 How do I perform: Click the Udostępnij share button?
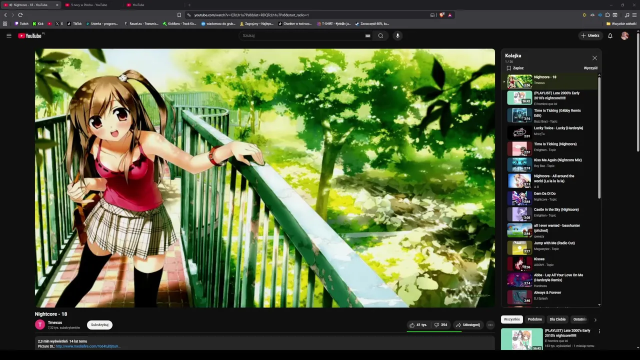pos(467,325)
